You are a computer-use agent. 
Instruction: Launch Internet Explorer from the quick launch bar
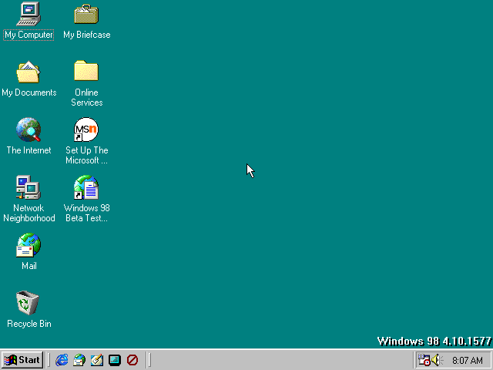[62, 360]
